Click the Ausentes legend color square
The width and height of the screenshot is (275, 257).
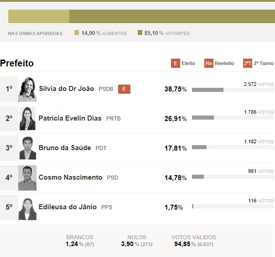(x=77, y=33)
